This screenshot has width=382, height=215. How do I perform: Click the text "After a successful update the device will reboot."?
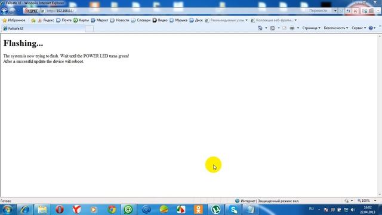click(44, 62)
